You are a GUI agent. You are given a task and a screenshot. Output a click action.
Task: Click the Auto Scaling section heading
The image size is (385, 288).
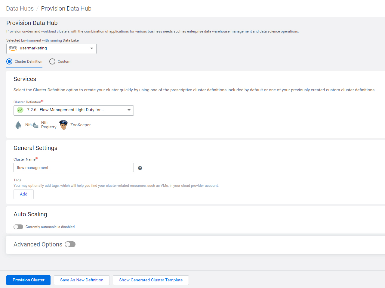[30, 214]
